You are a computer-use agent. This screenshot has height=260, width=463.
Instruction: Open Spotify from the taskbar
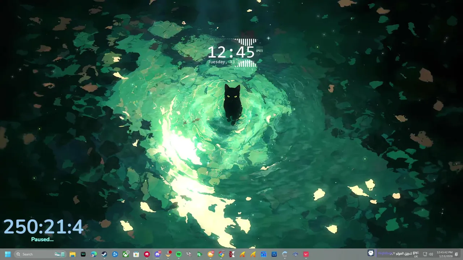179,254
